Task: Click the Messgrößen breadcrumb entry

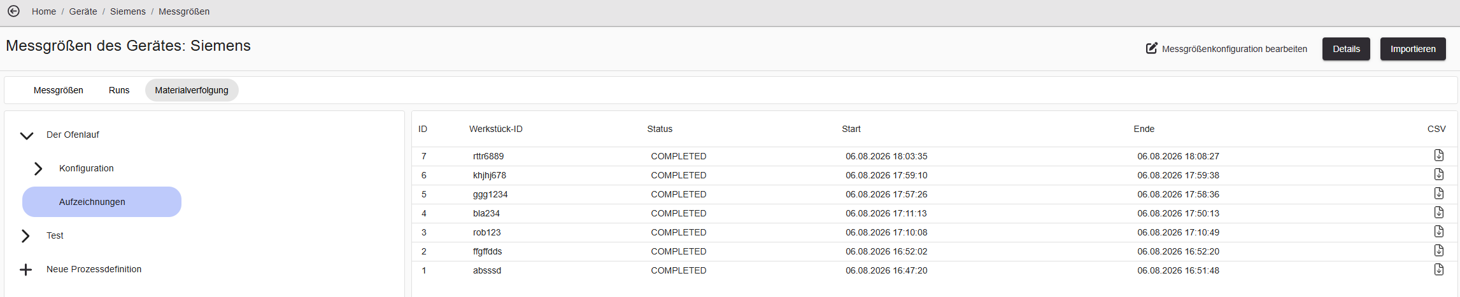Action: click(x=184, y=11)
